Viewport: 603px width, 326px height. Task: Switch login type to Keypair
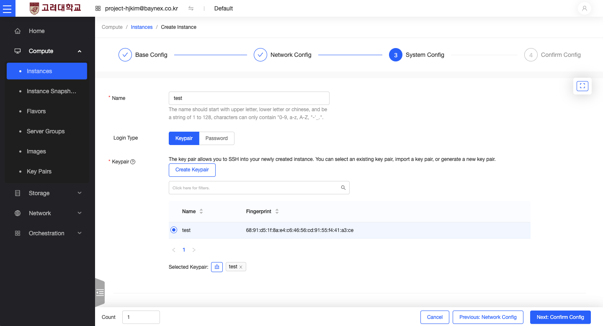184,138
